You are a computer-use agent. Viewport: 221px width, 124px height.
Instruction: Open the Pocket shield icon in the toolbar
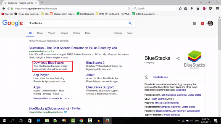pyautogui.click(x=210, y=9)
